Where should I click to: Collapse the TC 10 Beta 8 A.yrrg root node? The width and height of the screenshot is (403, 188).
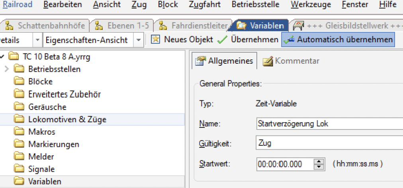pos(2,57)
